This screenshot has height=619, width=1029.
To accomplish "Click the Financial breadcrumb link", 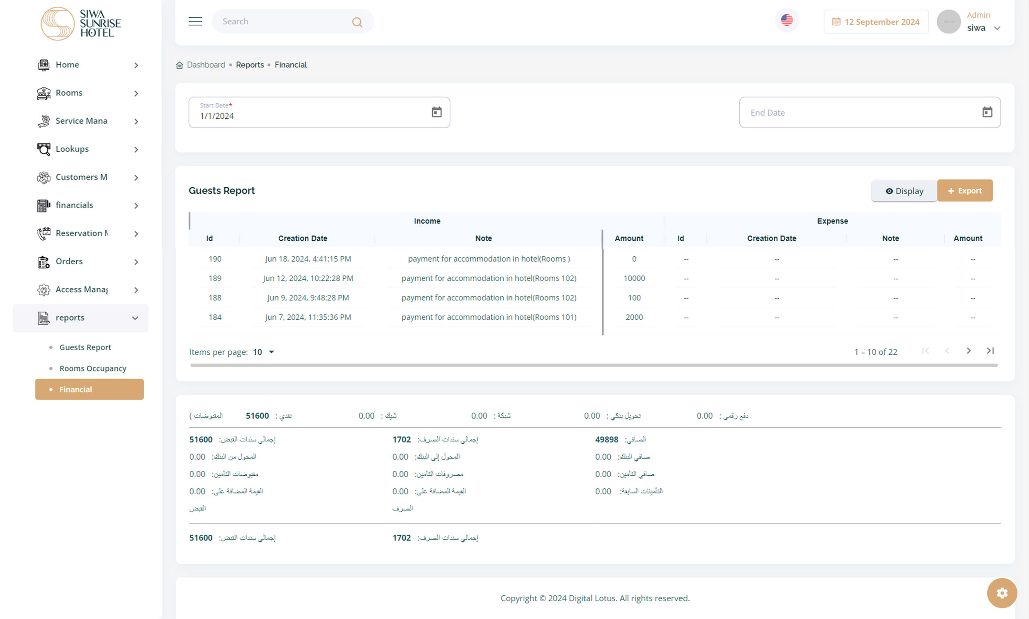I will coord(291,65).
